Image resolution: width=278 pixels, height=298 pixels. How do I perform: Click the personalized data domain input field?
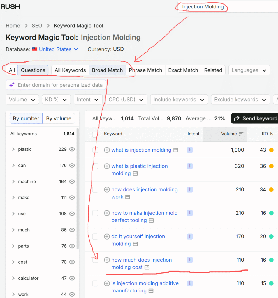tap(56, 85)
